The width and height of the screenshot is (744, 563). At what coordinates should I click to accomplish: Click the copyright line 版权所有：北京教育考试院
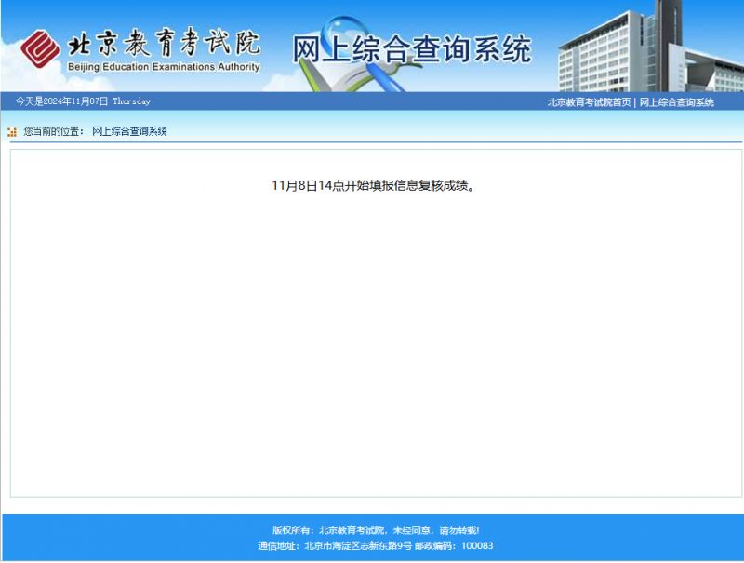point(376,530)
